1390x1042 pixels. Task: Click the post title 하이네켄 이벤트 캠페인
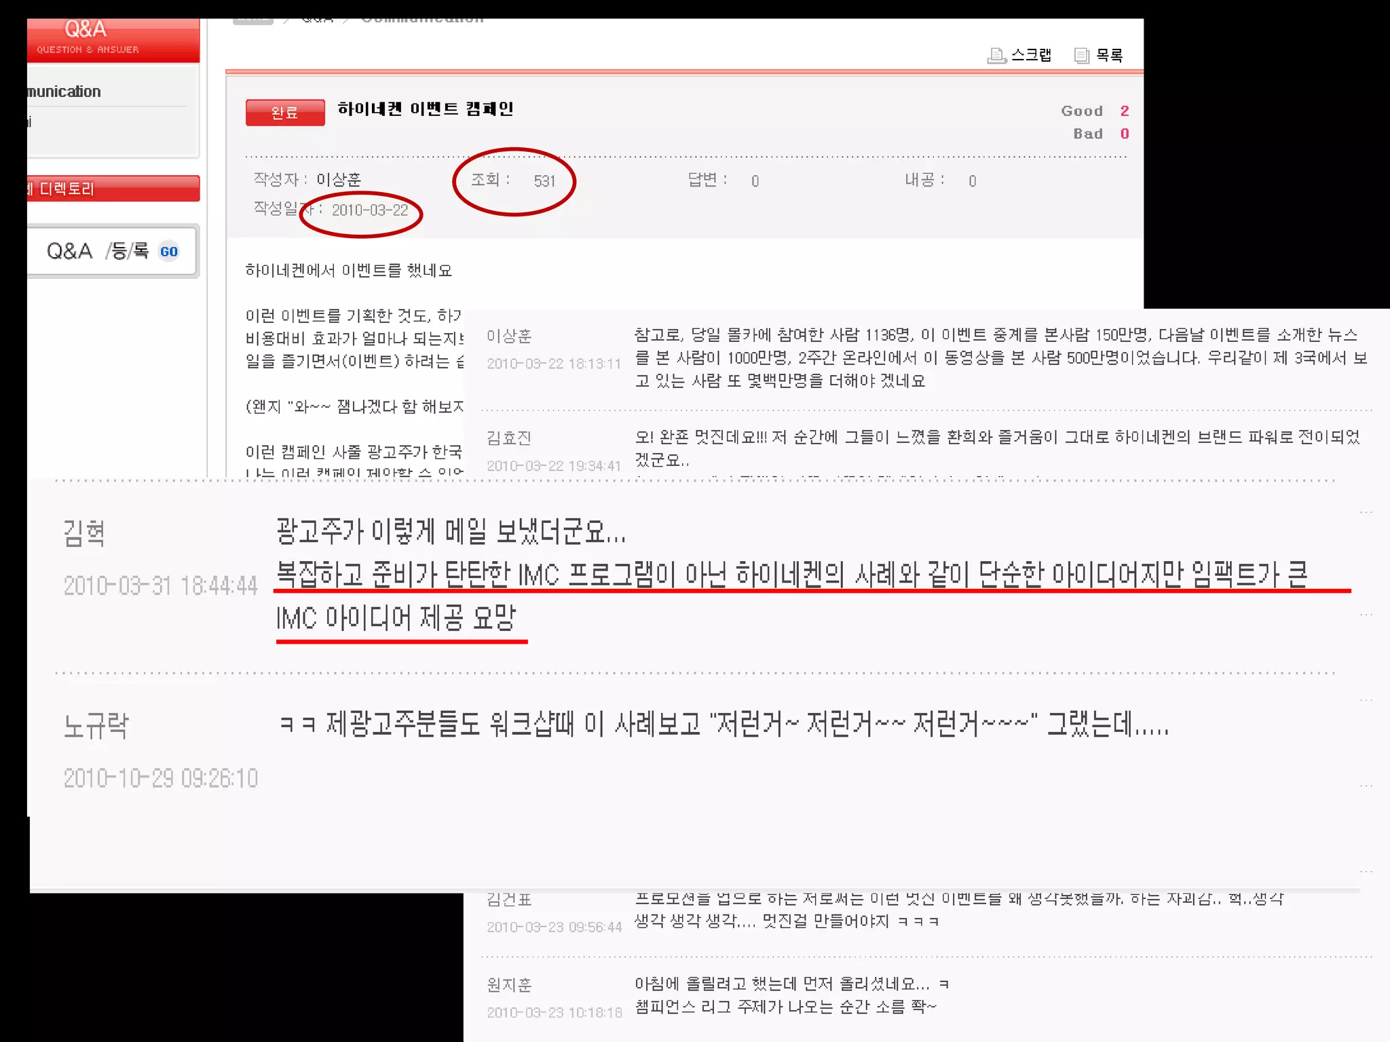pyautogui.click(x=426, y=109)
